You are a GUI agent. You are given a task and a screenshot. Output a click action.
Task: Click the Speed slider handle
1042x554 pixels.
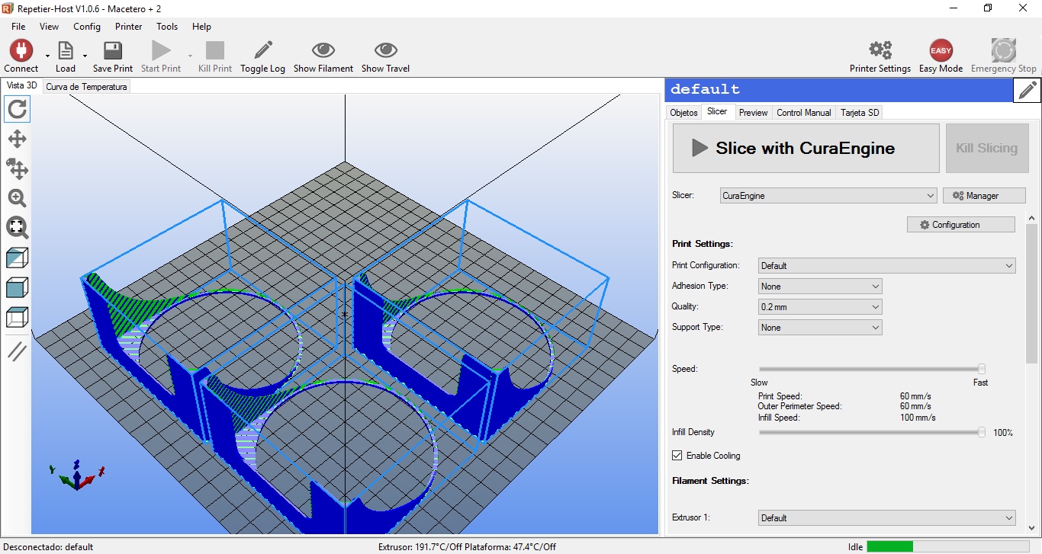pos(982,369)
